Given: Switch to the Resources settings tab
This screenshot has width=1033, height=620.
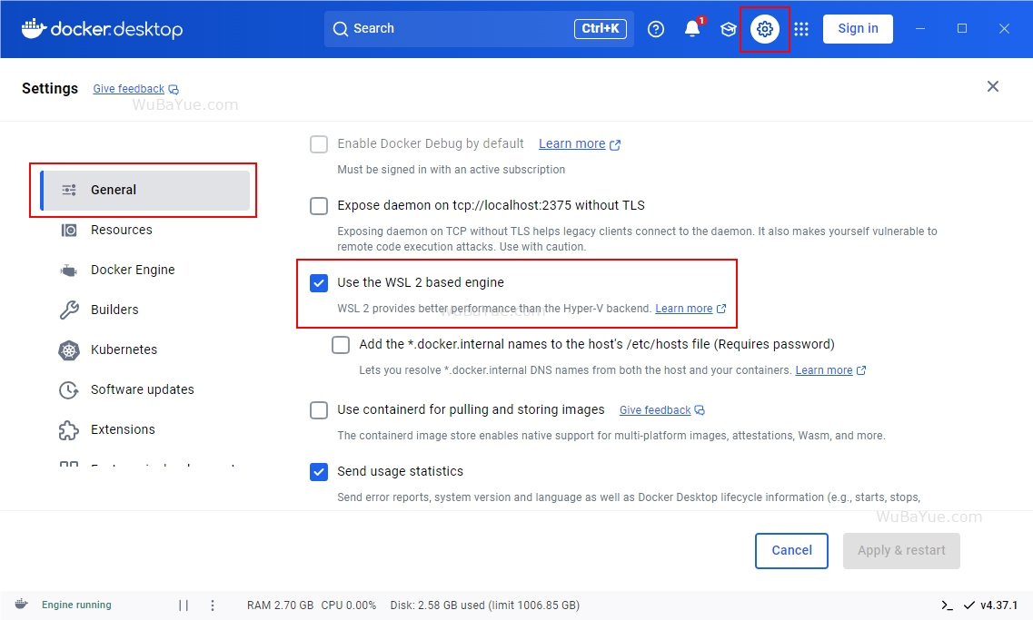Looking at the screenshot, I should coord(145,230).
